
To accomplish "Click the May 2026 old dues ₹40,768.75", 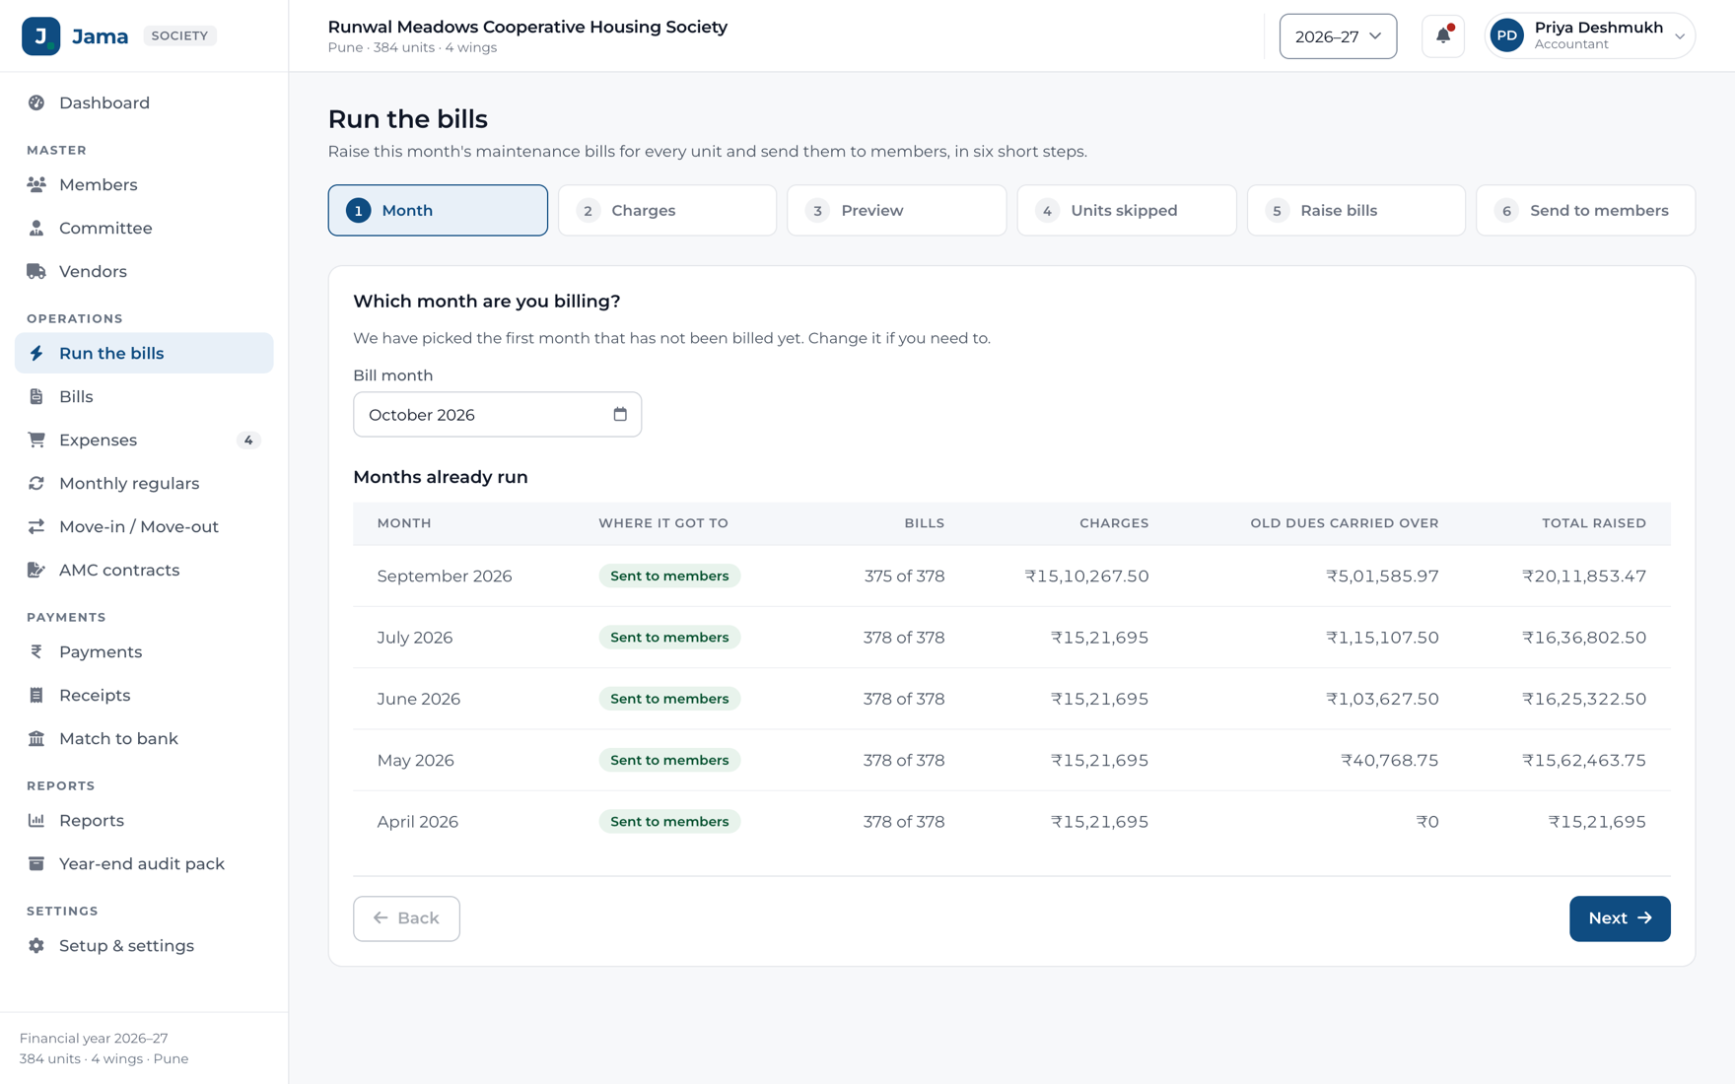I will tap(1390, 760).
